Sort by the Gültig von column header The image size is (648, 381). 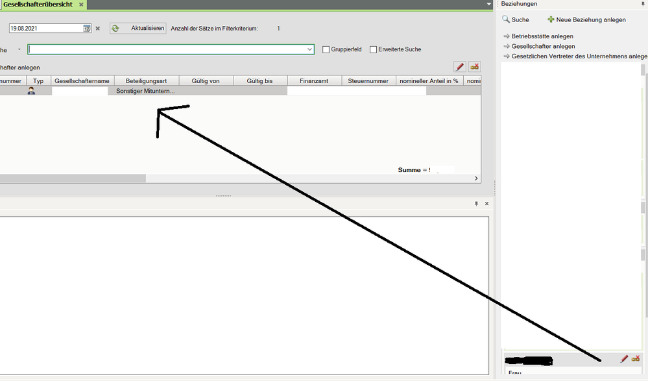coord(206,80)
